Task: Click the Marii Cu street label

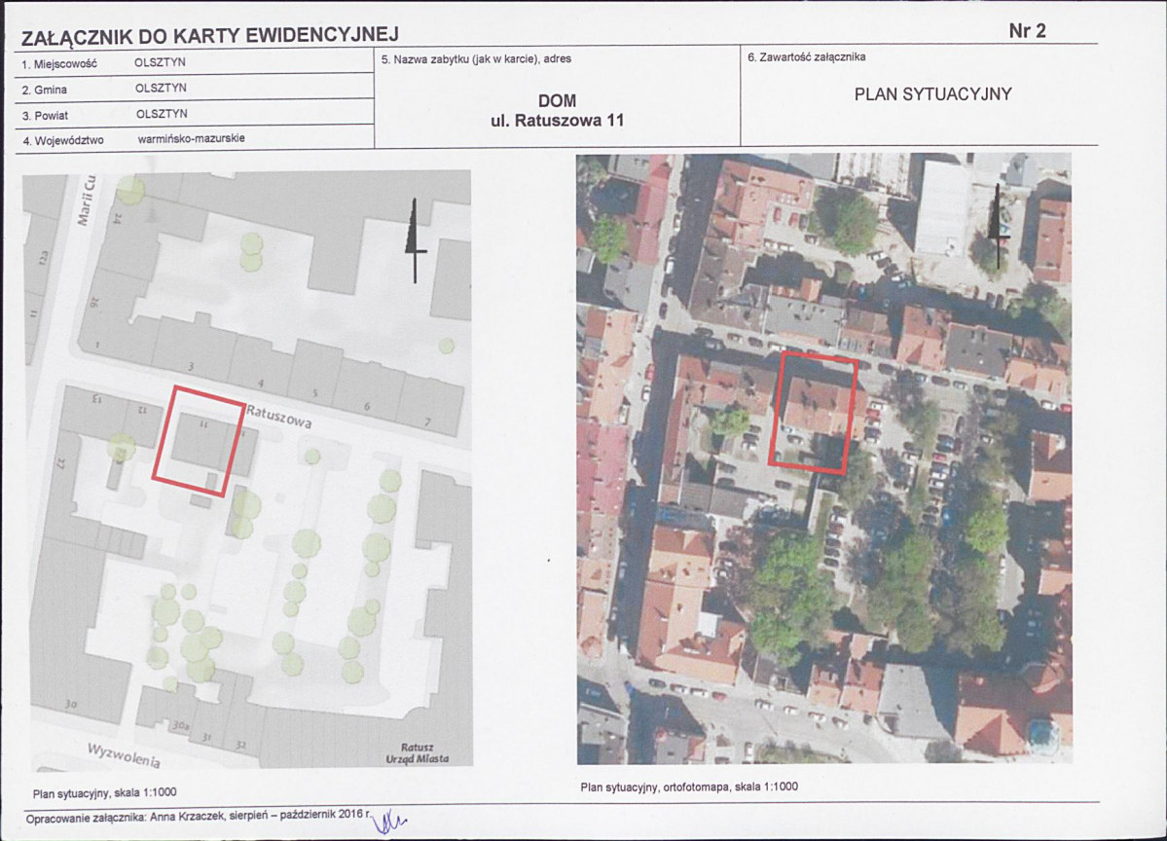Action: [88, 200]
